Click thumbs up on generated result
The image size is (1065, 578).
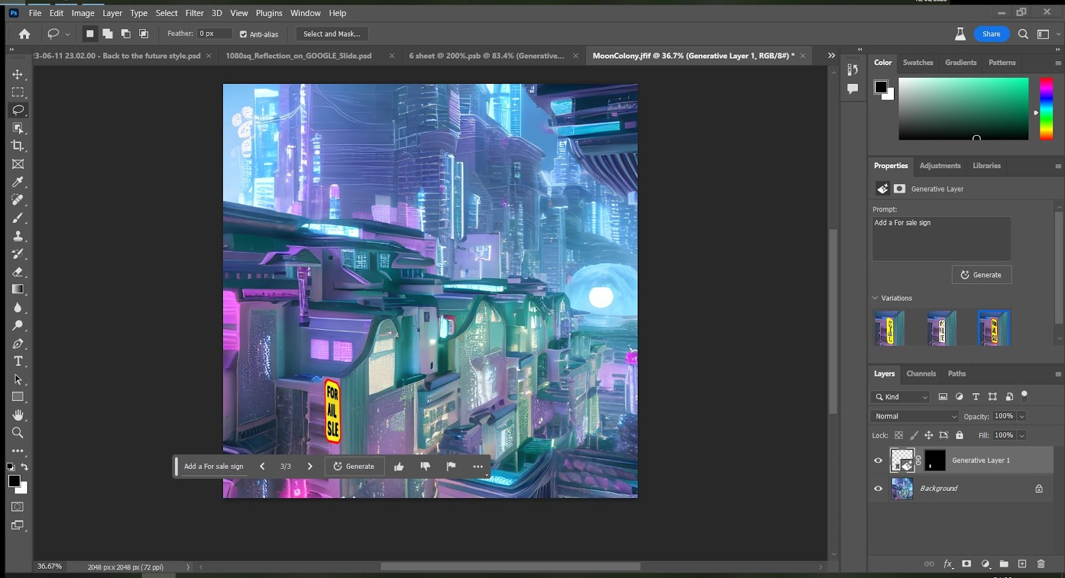[399, 466]
